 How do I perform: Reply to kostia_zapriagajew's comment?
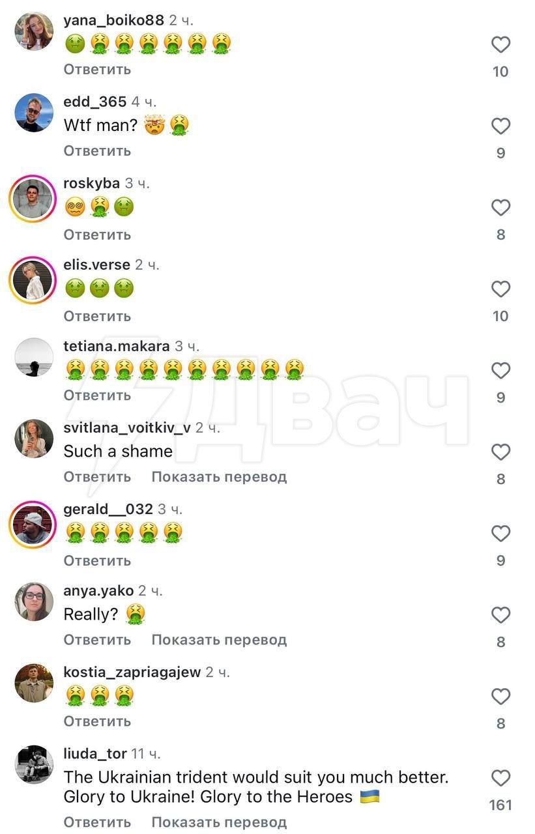[x=97, y=721]
